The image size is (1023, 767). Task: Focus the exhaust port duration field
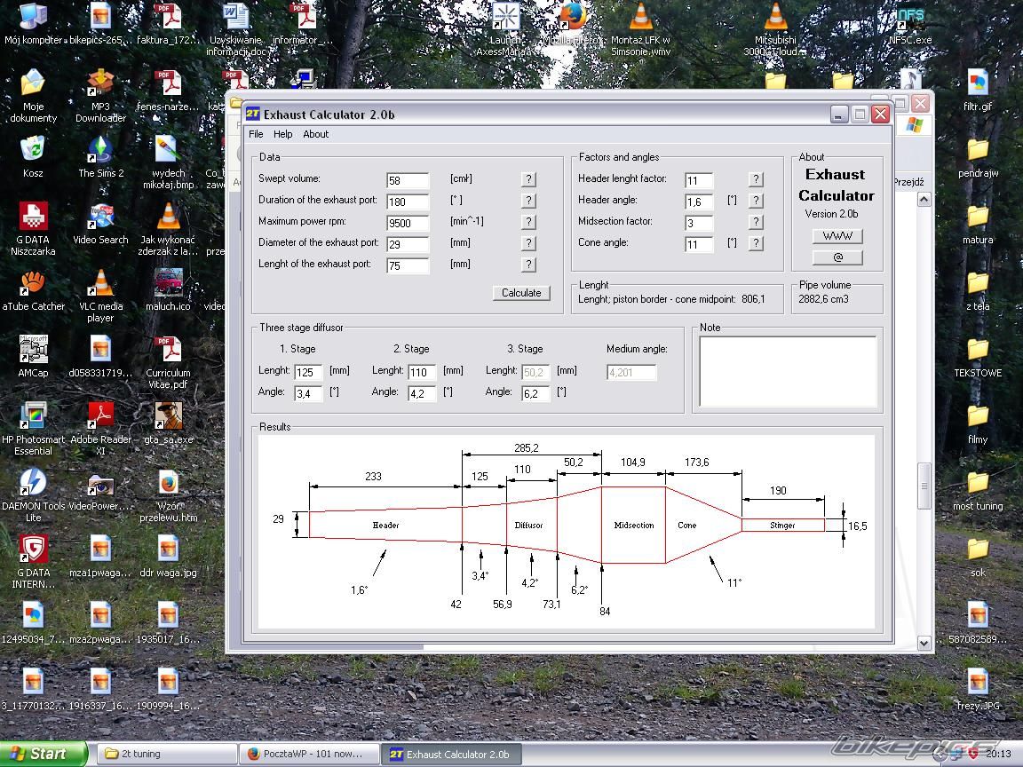click(x=408, y=202)
